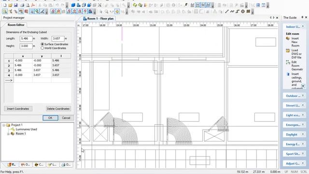Click the New project icon
This screenshot has height=174, width=309.
pyautogui.click(x=5, y=5)
